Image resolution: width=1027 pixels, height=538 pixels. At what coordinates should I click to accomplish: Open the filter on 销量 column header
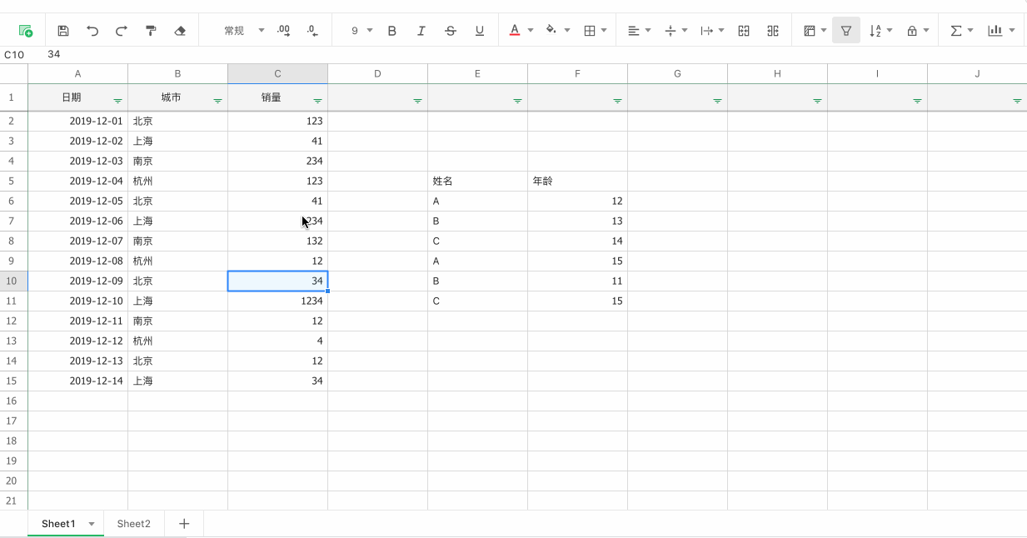click(317, 101)
